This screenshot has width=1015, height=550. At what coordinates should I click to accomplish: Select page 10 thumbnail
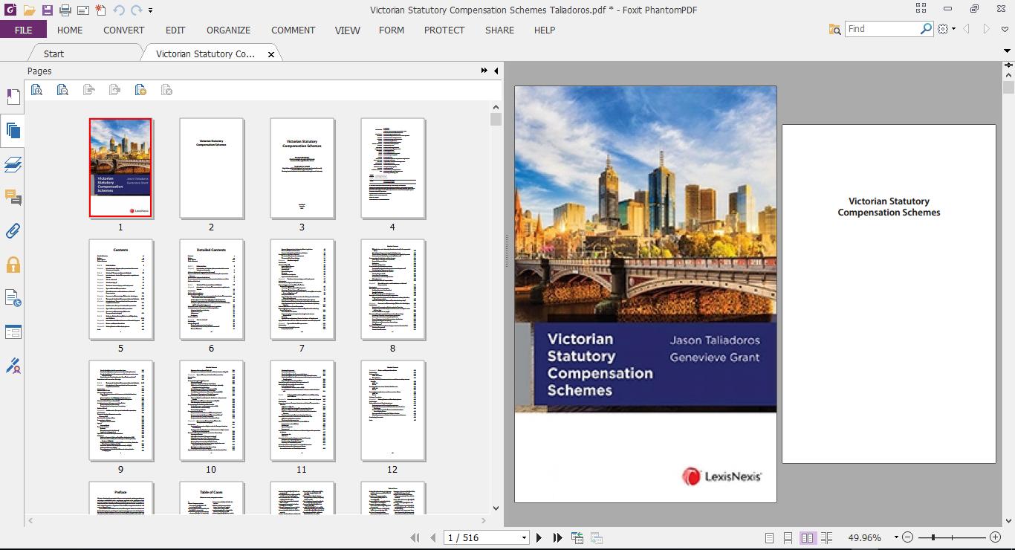[211, 410]
